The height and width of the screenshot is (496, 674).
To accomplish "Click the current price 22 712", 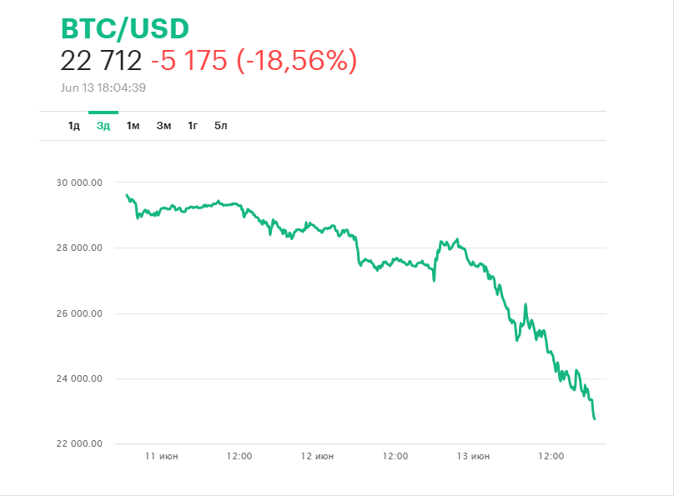I will [x=101, y=60].
